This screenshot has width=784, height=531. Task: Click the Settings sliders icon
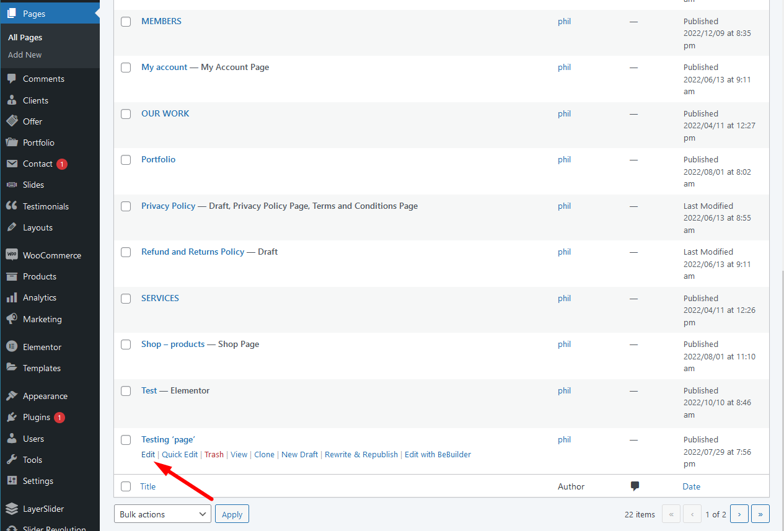[12, 481]
